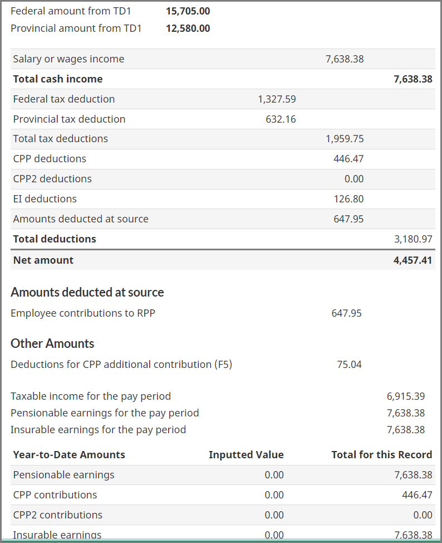Select the Total cash income amount

412,79
